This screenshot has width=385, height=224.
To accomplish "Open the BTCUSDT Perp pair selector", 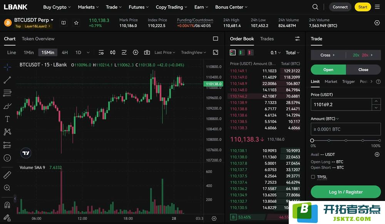I will (x=34, y=20).
